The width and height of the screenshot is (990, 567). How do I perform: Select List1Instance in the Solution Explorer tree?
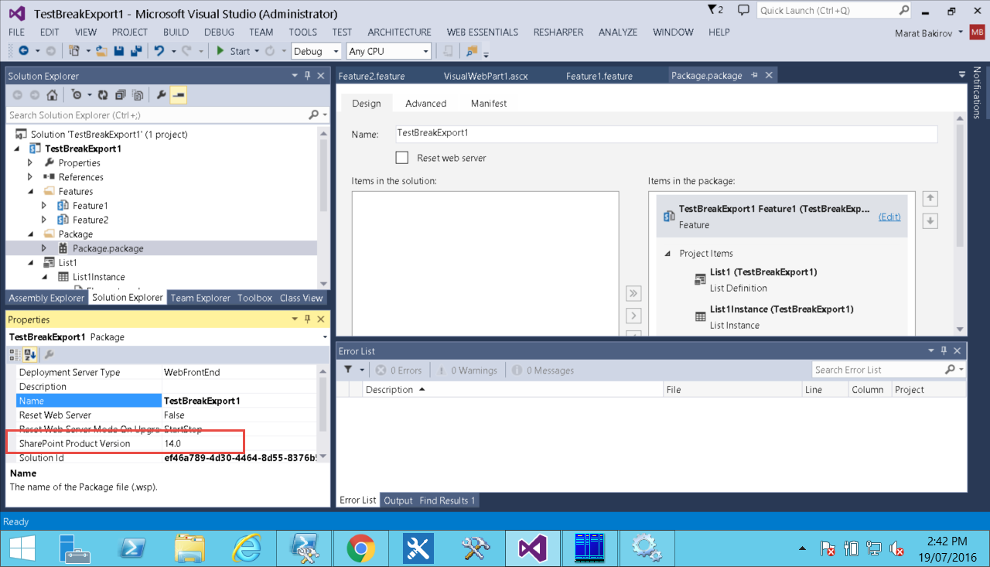99,277
